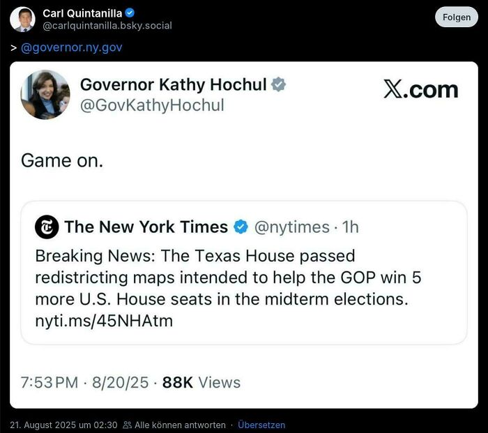
Task: Click the @nytimes handle in quoted tweet
Action: coord(291,227)
